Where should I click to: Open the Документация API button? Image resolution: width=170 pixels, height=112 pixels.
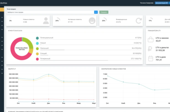[162, 3]
